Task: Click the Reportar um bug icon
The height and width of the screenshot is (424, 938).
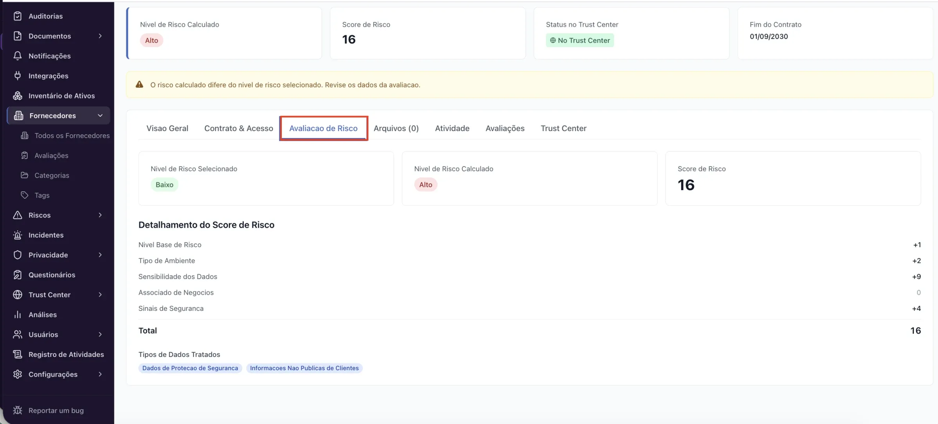Action: coord(17,410)
